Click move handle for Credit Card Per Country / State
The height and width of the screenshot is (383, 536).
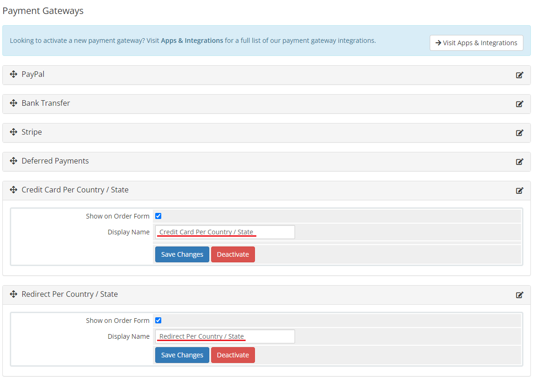click(x=14, y=190)
